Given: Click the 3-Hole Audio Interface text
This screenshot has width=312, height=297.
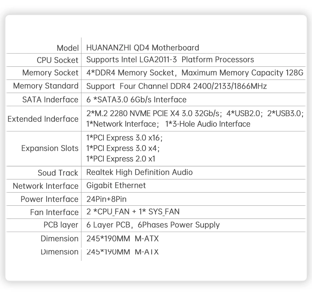Looking at the screenshot, I should pyautogui.click(x=208, y=124).
